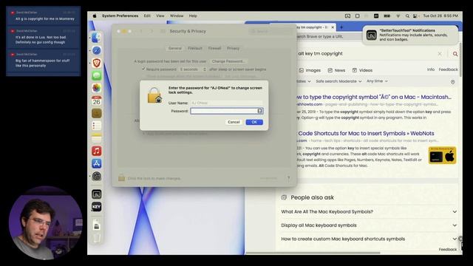The height and width of the screenshot is (266, 473).
Task: Click Info link in search header
Action: 431,69
